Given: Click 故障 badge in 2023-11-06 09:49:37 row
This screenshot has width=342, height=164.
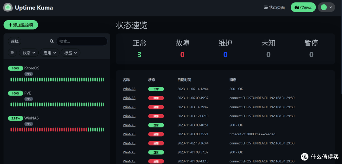Looking at the screenshot, I should pos(156,98).
